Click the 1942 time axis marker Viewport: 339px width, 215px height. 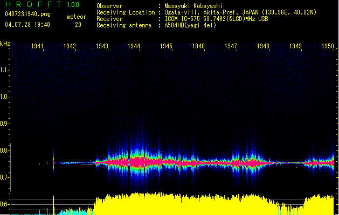[70, 46]
